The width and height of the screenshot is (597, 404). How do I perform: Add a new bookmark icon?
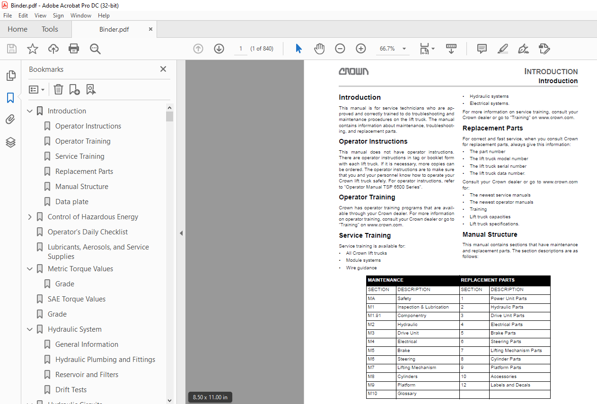(74, 89)
